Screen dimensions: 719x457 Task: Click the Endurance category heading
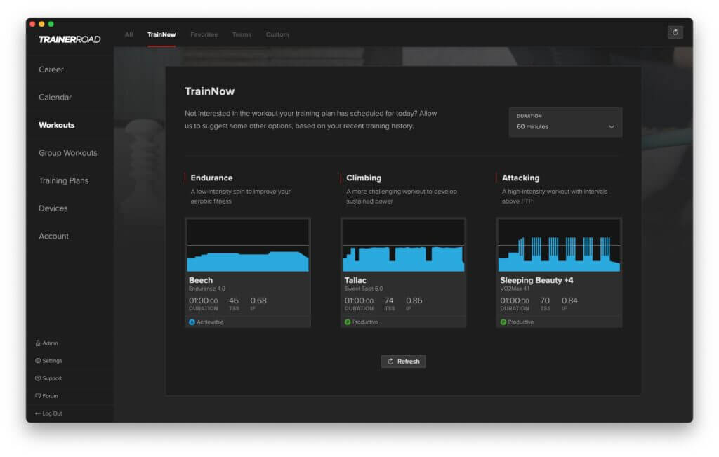pyautogui.click(x=211, y=178)
